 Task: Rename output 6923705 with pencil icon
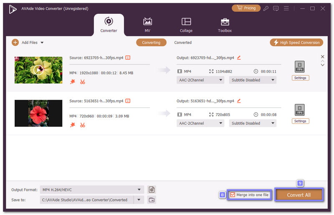239,58
